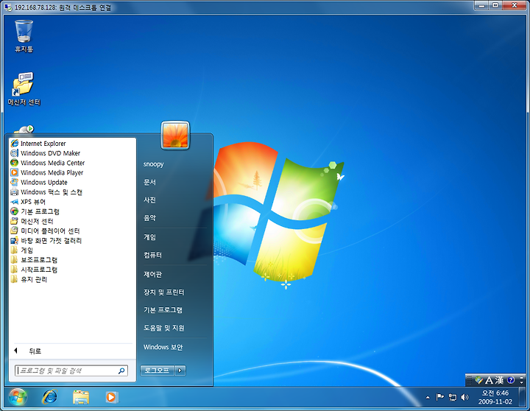The image size is (530, 411).
Task: Open the arrow menu beside 로그오프
Action: pyautogui.click(x=180, y=370)
